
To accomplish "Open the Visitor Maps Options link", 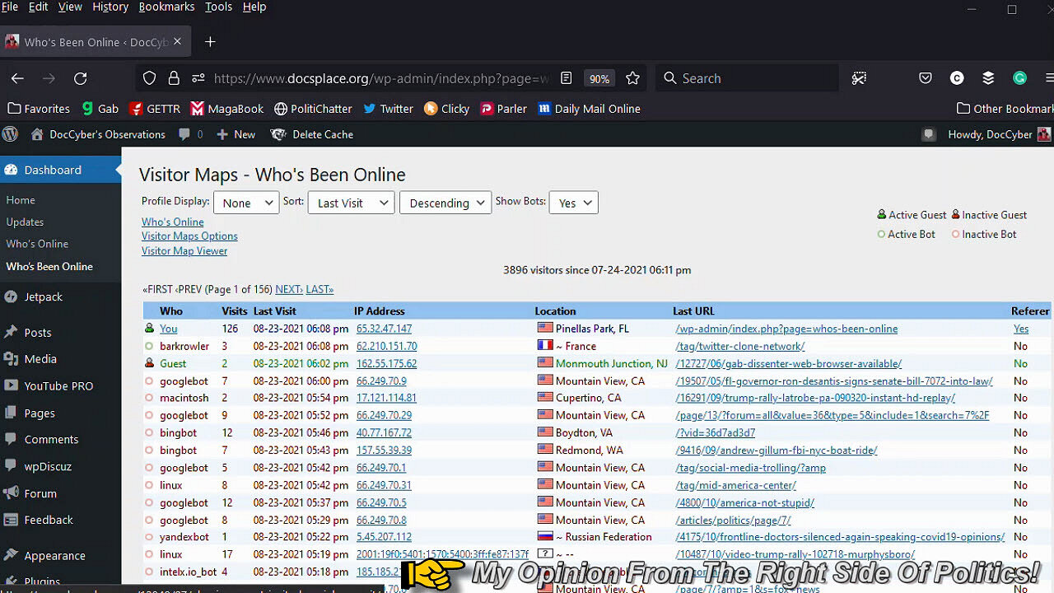I will coord(189,236).
